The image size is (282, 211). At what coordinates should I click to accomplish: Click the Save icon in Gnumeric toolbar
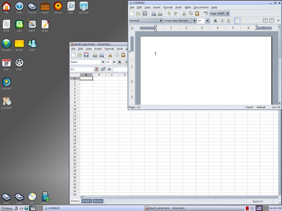(86, 55)
